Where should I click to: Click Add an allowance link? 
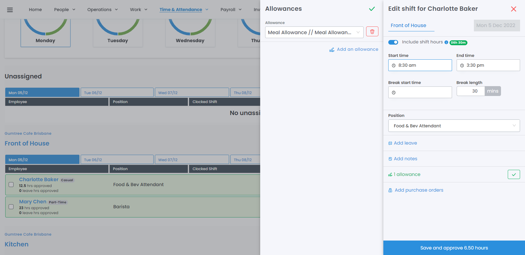(357, 49)
